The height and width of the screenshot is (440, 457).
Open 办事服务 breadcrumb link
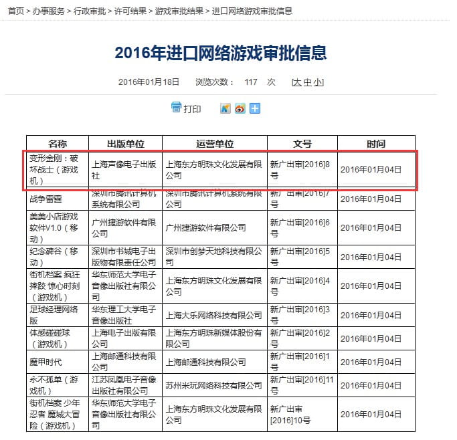coord(49,11)
